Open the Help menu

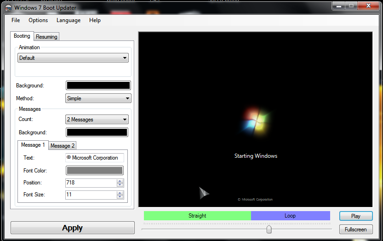[x=95, y=20]
